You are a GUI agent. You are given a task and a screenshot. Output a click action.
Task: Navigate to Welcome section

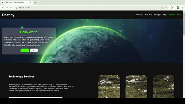[x=139, y=15]
